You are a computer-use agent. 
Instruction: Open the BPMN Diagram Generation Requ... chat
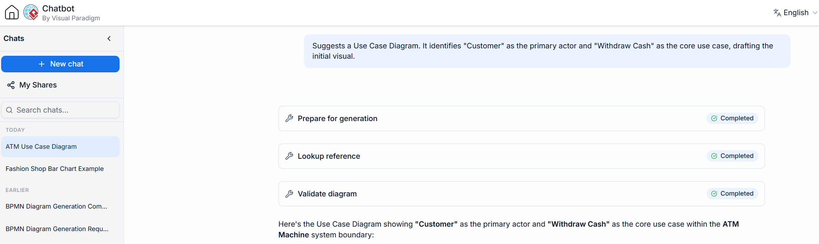click(x=60, y=229)
